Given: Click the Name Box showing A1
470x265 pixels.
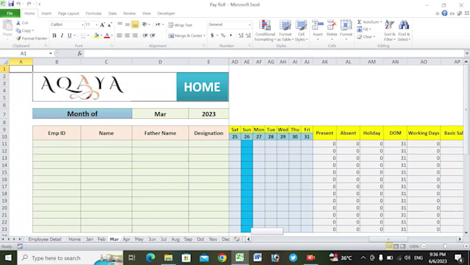Looking at the screenshot, I should tap(23, 53).
